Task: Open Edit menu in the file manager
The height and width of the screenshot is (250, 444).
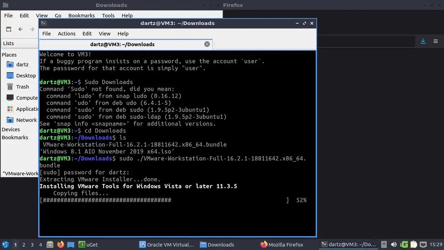Action: pos(24,16)
